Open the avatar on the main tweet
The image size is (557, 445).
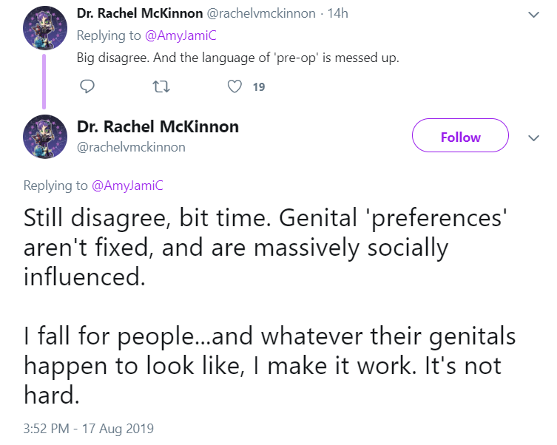[45, 137]
